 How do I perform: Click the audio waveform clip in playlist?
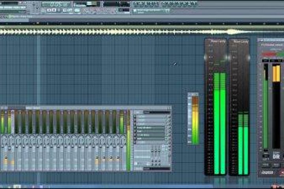coord(118,31)
